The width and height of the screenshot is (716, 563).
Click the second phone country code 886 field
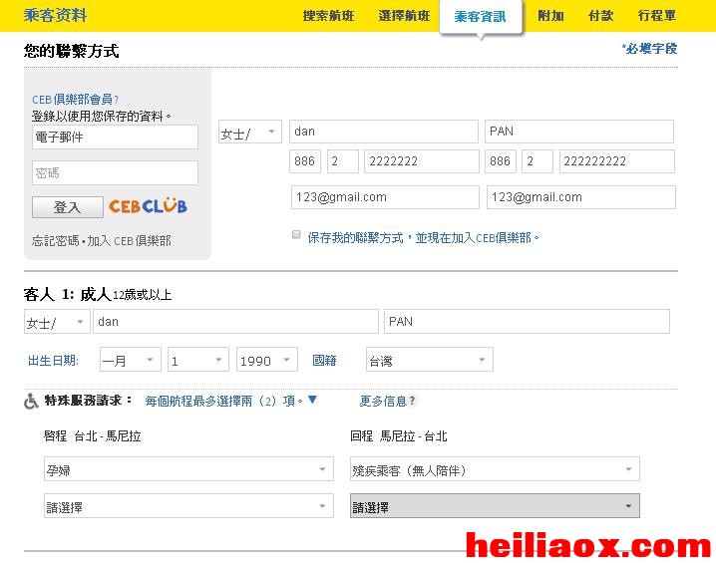tap(501, 161)
